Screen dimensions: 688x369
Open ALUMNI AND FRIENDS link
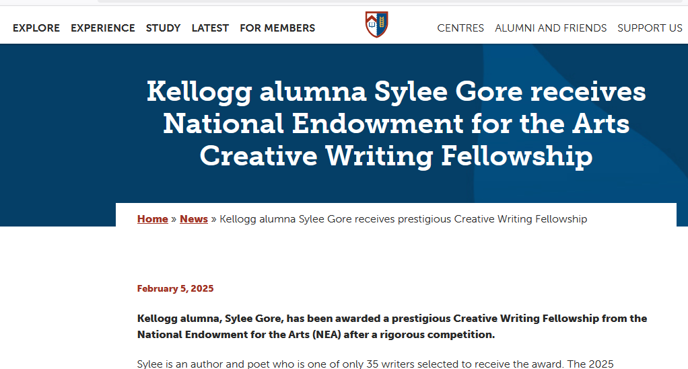(551, 28)
